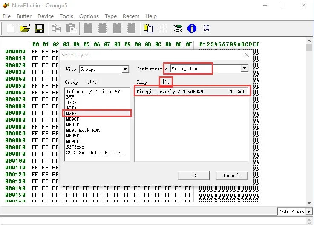Click address 000000 in hex view
Screen dimensions: 314x225
pyautogui.click(x=15, y=52)
